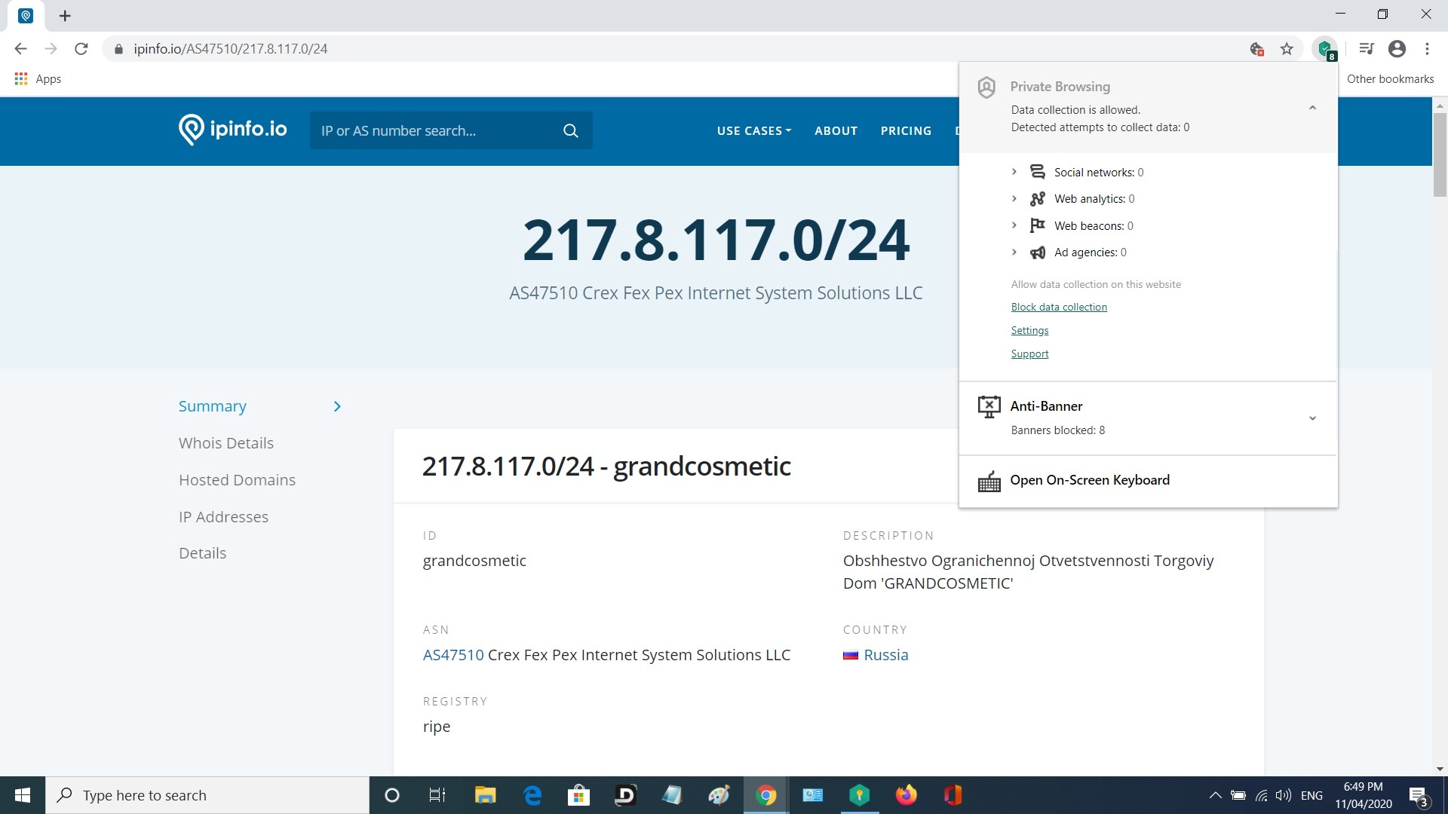Open Cortana from the taskbar
This screenshot has width=1448, height=814.
click(x=391, y=795)
